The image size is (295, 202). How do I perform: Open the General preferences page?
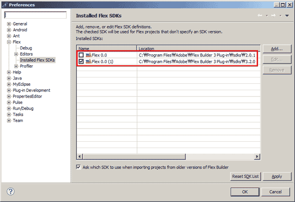[x=20, y=24]
